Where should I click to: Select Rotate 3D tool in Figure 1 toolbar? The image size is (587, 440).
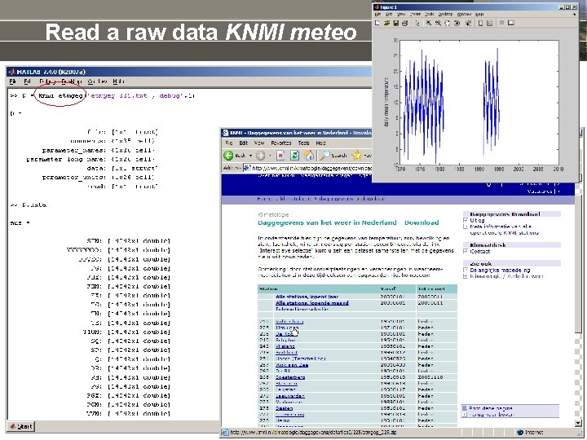457,23
